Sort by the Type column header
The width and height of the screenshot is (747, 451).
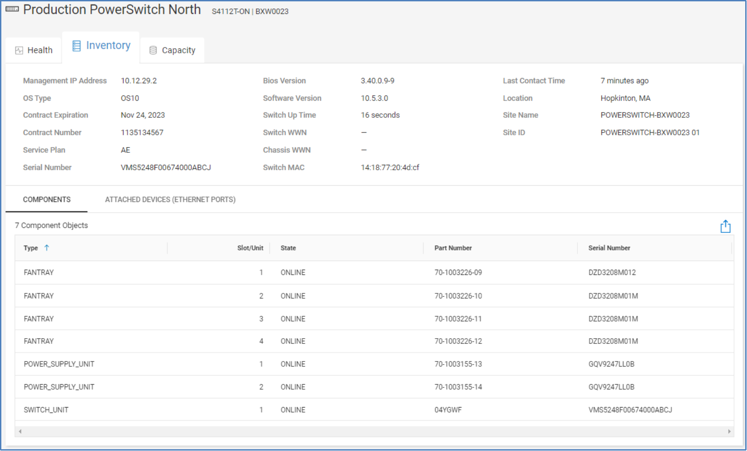[x=31, y=248]
